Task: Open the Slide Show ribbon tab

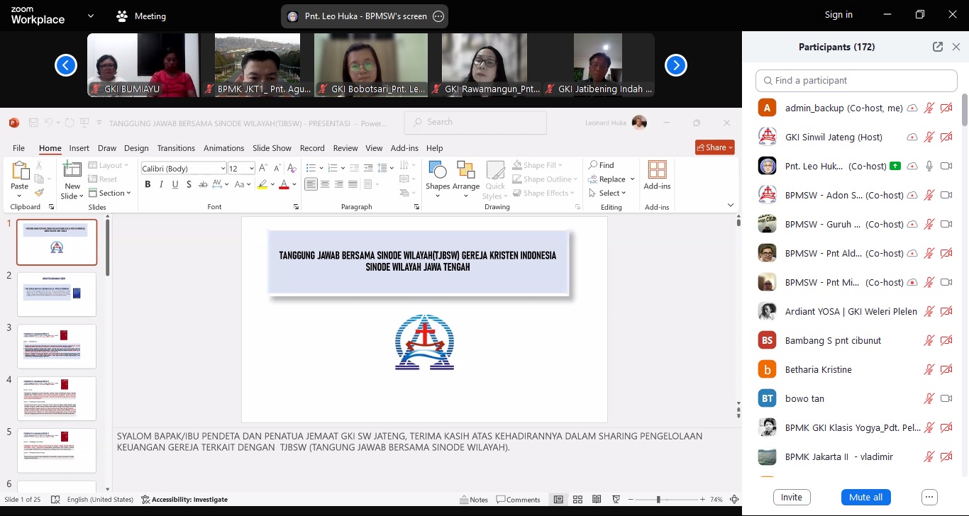Action: tap(272, 148)
